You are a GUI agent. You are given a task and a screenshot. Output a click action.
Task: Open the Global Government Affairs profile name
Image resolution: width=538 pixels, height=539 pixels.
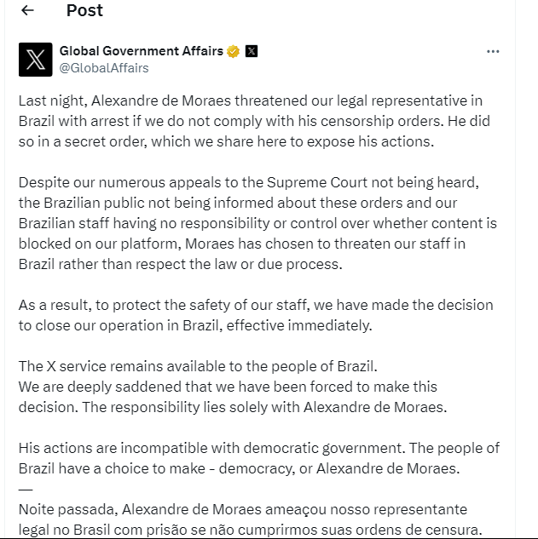[142, 51]
